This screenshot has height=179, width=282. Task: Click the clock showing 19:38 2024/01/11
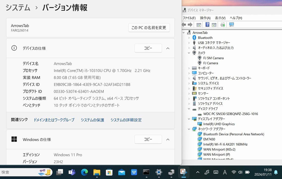(x=263, y=172)
